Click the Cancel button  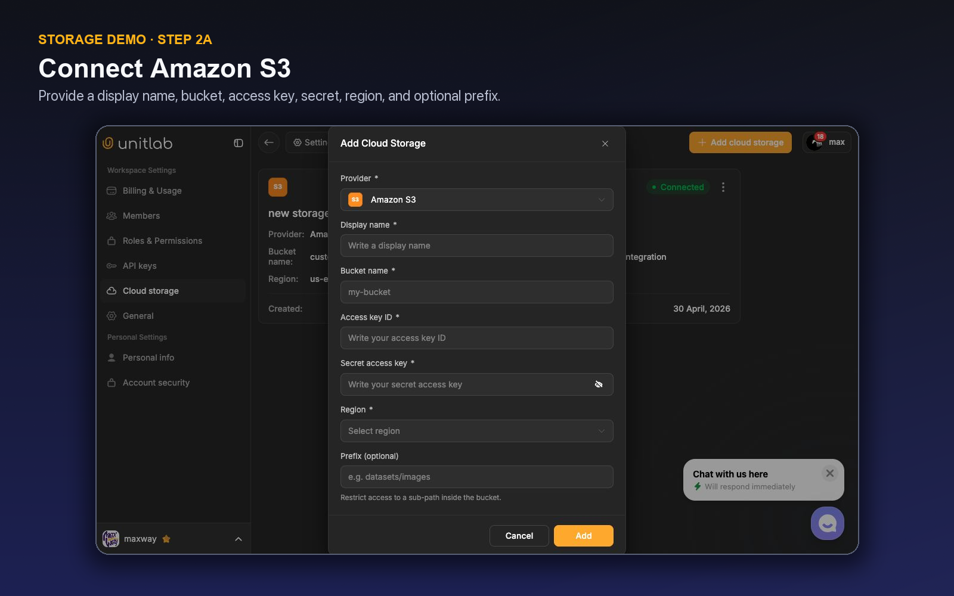tap(519, 536)
